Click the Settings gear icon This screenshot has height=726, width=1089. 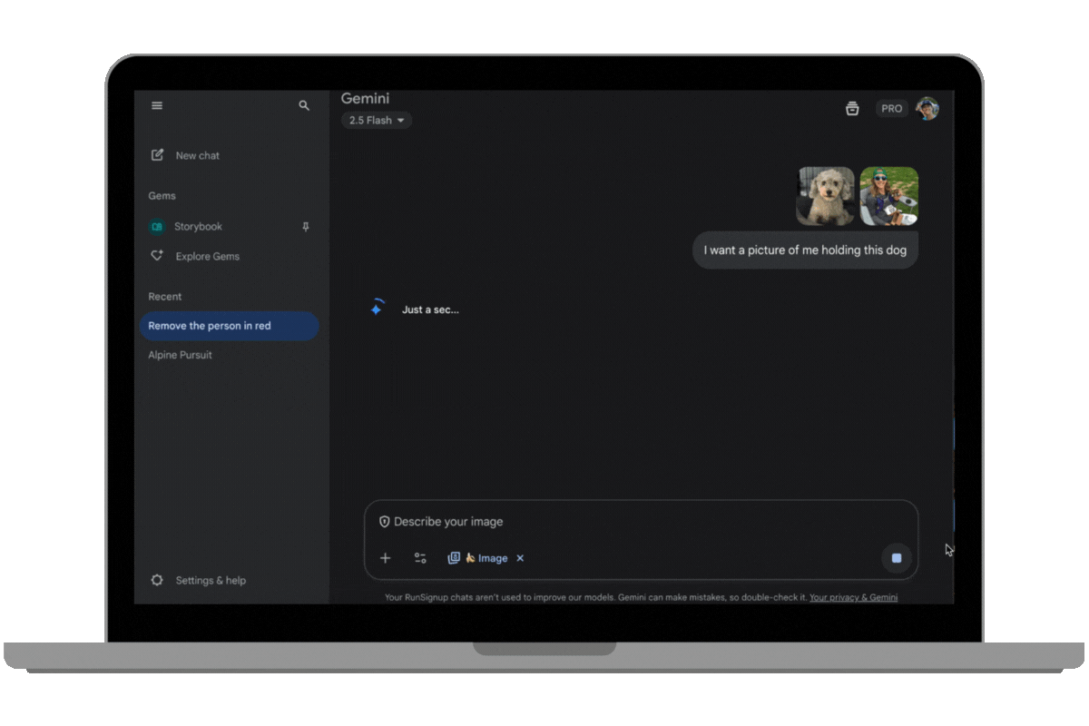pos(157,580)
